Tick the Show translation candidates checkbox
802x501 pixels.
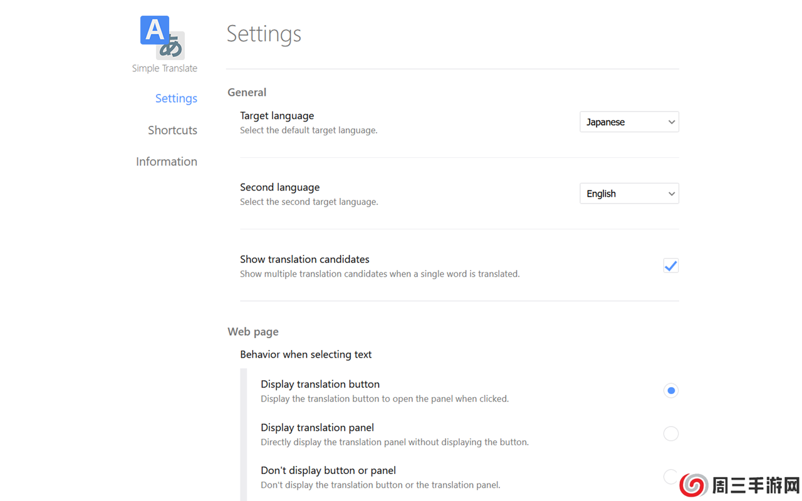coord(670,266)
